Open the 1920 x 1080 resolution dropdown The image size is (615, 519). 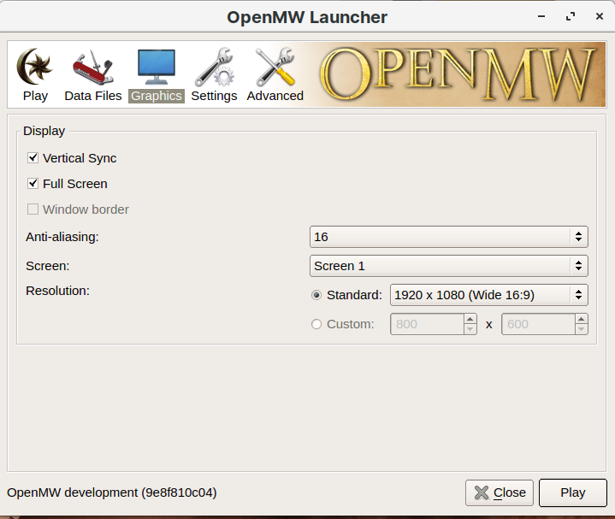488,295
